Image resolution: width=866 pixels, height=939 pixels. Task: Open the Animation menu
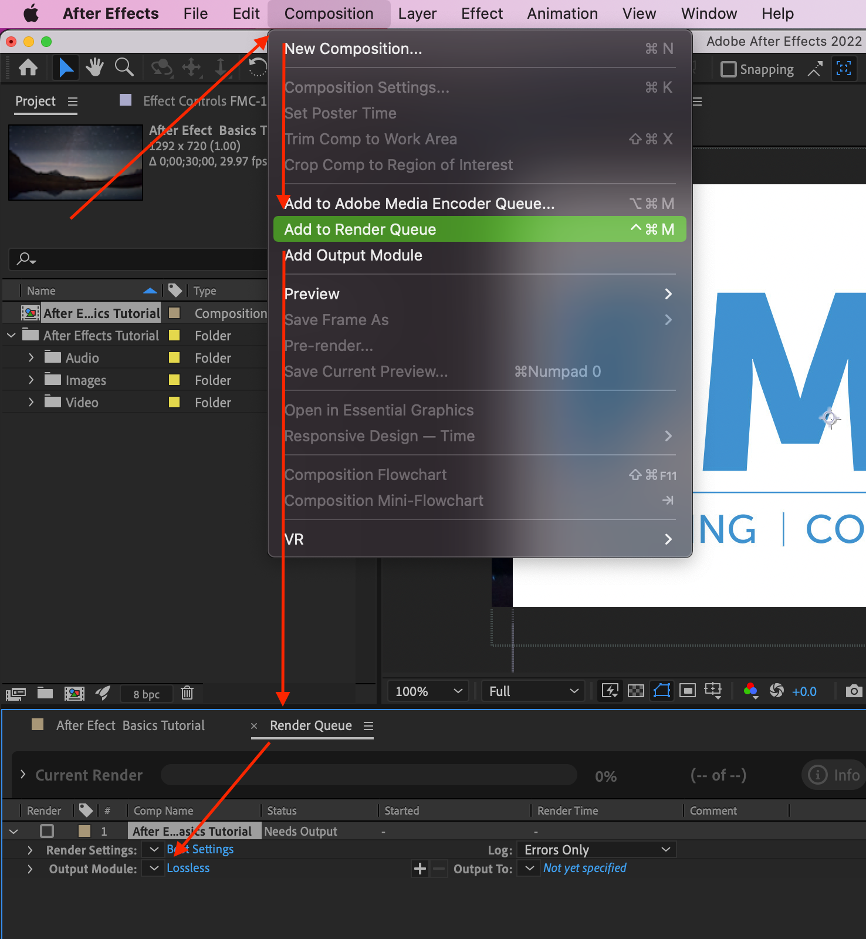[562, 13]
